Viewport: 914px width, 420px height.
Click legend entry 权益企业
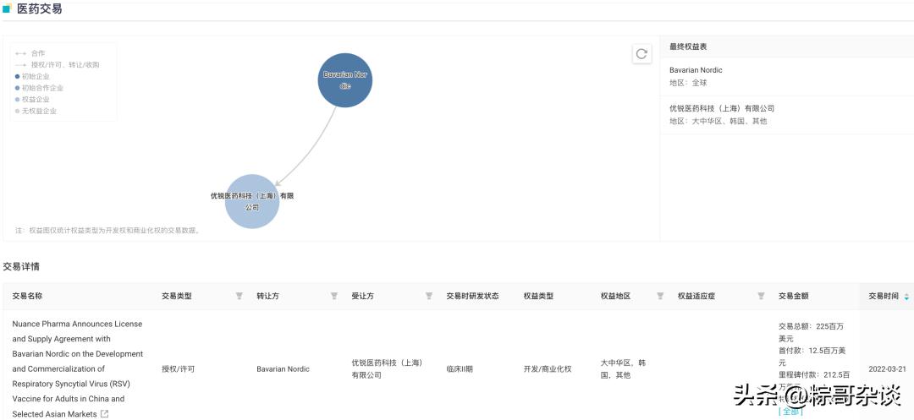coord(32,100)
